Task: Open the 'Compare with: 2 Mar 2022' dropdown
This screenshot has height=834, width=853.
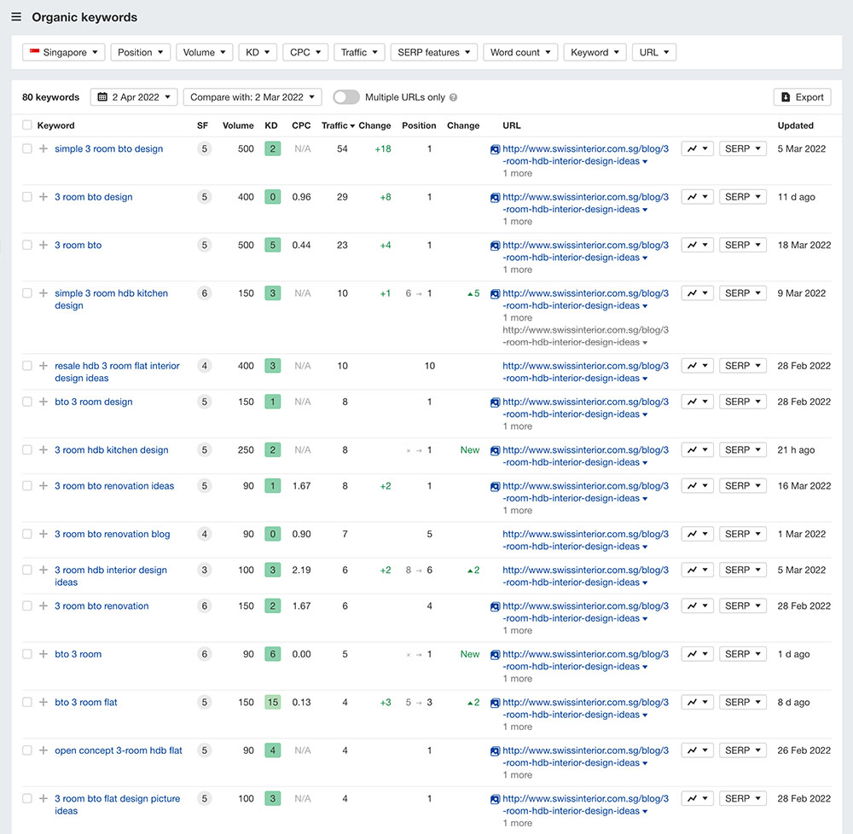Action: (x=252, y=97)
